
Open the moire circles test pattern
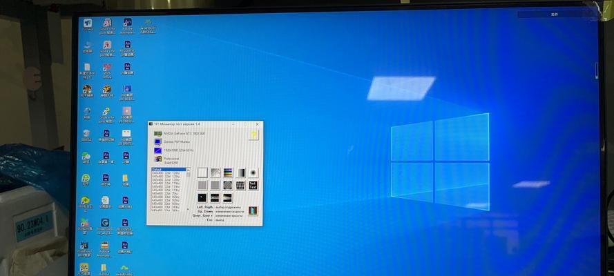pyautogui.click(x=228, y=186)
